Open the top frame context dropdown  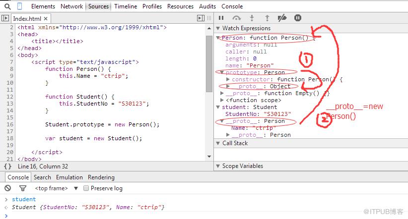tap(57, 188)
